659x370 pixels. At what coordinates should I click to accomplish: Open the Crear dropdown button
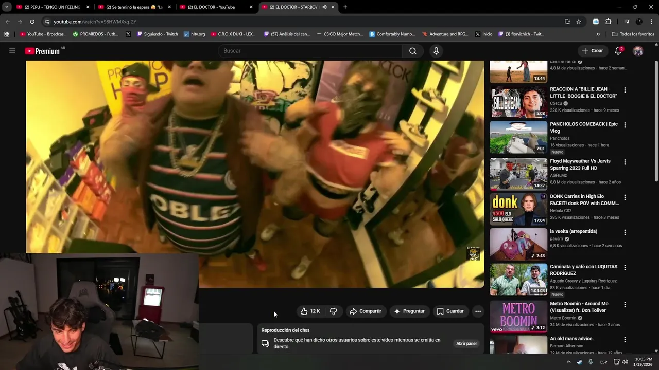592,51
